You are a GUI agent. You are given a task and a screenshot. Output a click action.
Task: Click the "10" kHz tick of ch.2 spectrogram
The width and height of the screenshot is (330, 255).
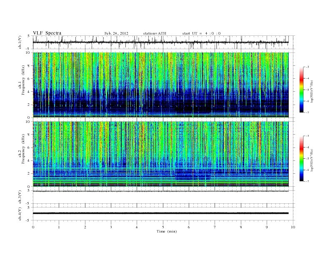tap(29, 122)
